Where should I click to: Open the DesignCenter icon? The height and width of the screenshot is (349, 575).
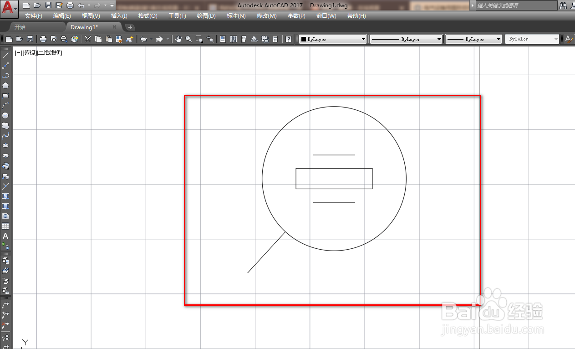(234, 39)
